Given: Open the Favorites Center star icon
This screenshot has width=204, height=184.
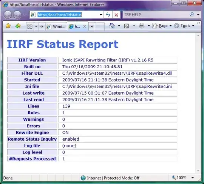Looking at the screenshot, I should click(8, 26).
